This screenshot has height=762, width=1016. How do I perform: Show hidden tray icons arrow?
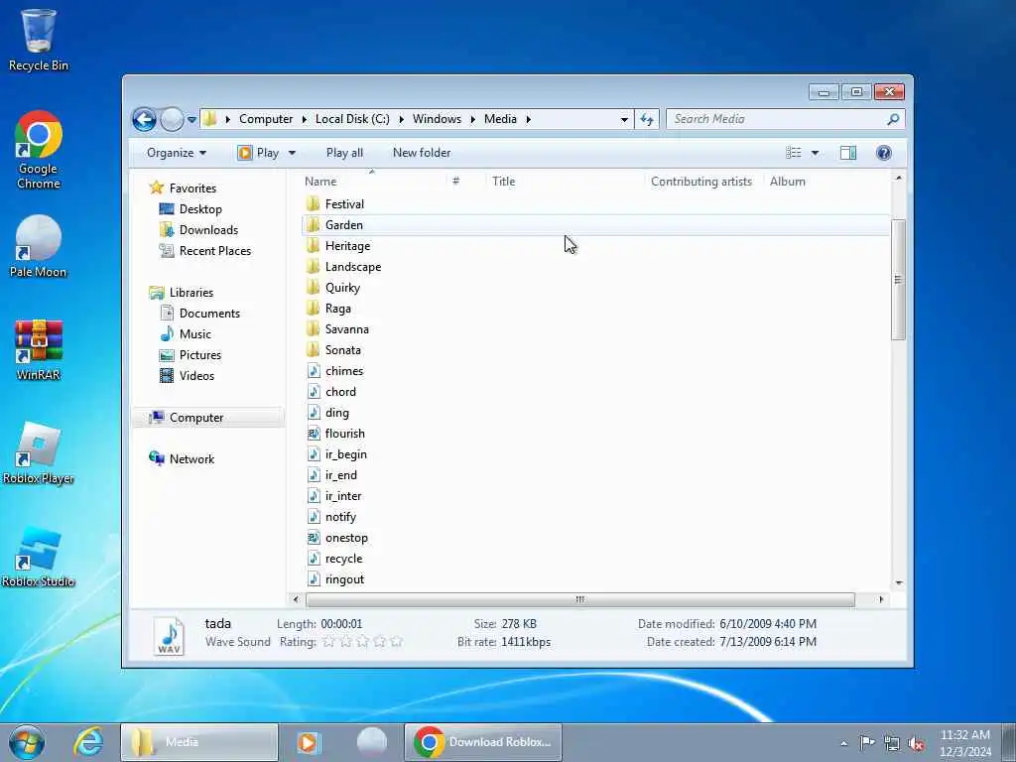pos(843,744)
